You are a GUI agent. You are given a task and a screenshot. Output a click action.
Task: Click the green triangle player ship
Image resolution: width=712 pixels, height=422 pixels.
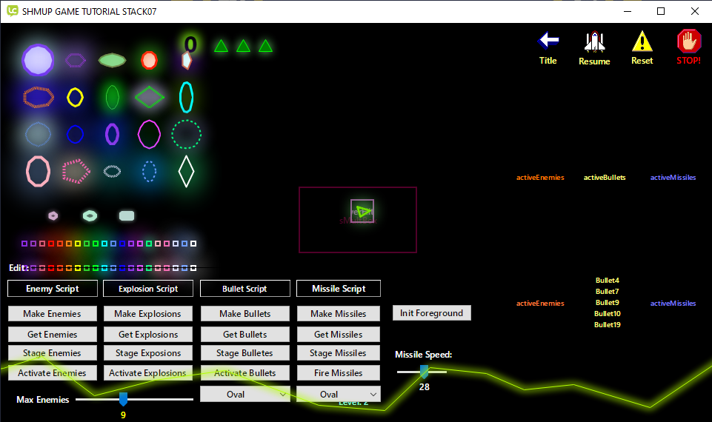pyautogui.click(x=362, y=211)
